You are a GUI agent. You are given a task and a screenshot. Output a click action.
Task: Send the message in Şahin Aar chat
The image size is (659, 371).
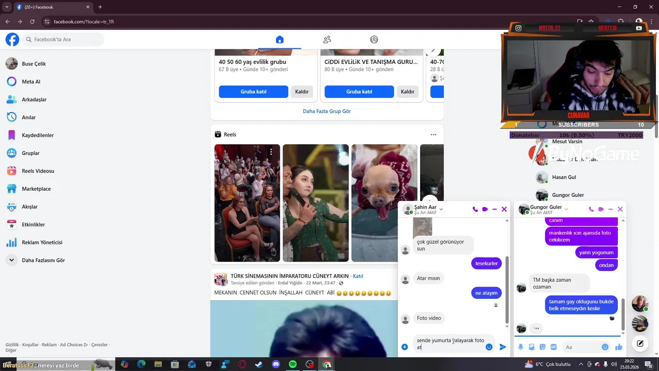[x=503, y=347]
